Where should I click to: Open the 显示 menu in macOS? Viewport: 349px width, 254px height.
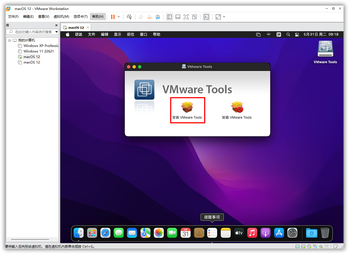[x=118, y=34]
